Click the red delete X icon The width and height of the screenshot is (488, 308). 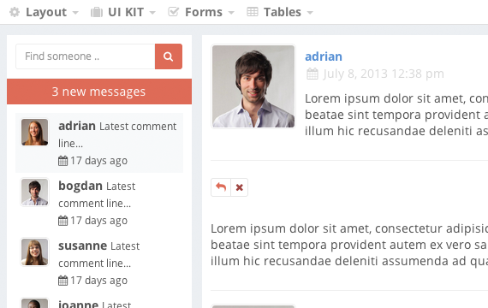click(x=240, y=187)
